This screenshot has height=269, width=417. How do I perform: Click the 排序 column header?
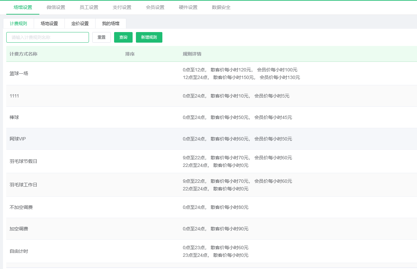[130, 54]
